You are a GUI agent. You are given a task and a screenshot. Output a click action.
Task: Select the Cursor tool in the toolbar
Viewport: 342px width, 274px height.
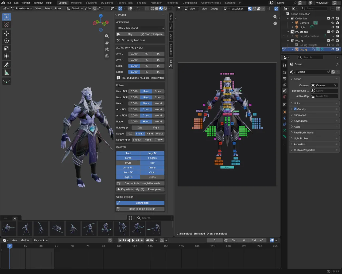(7, 25)
